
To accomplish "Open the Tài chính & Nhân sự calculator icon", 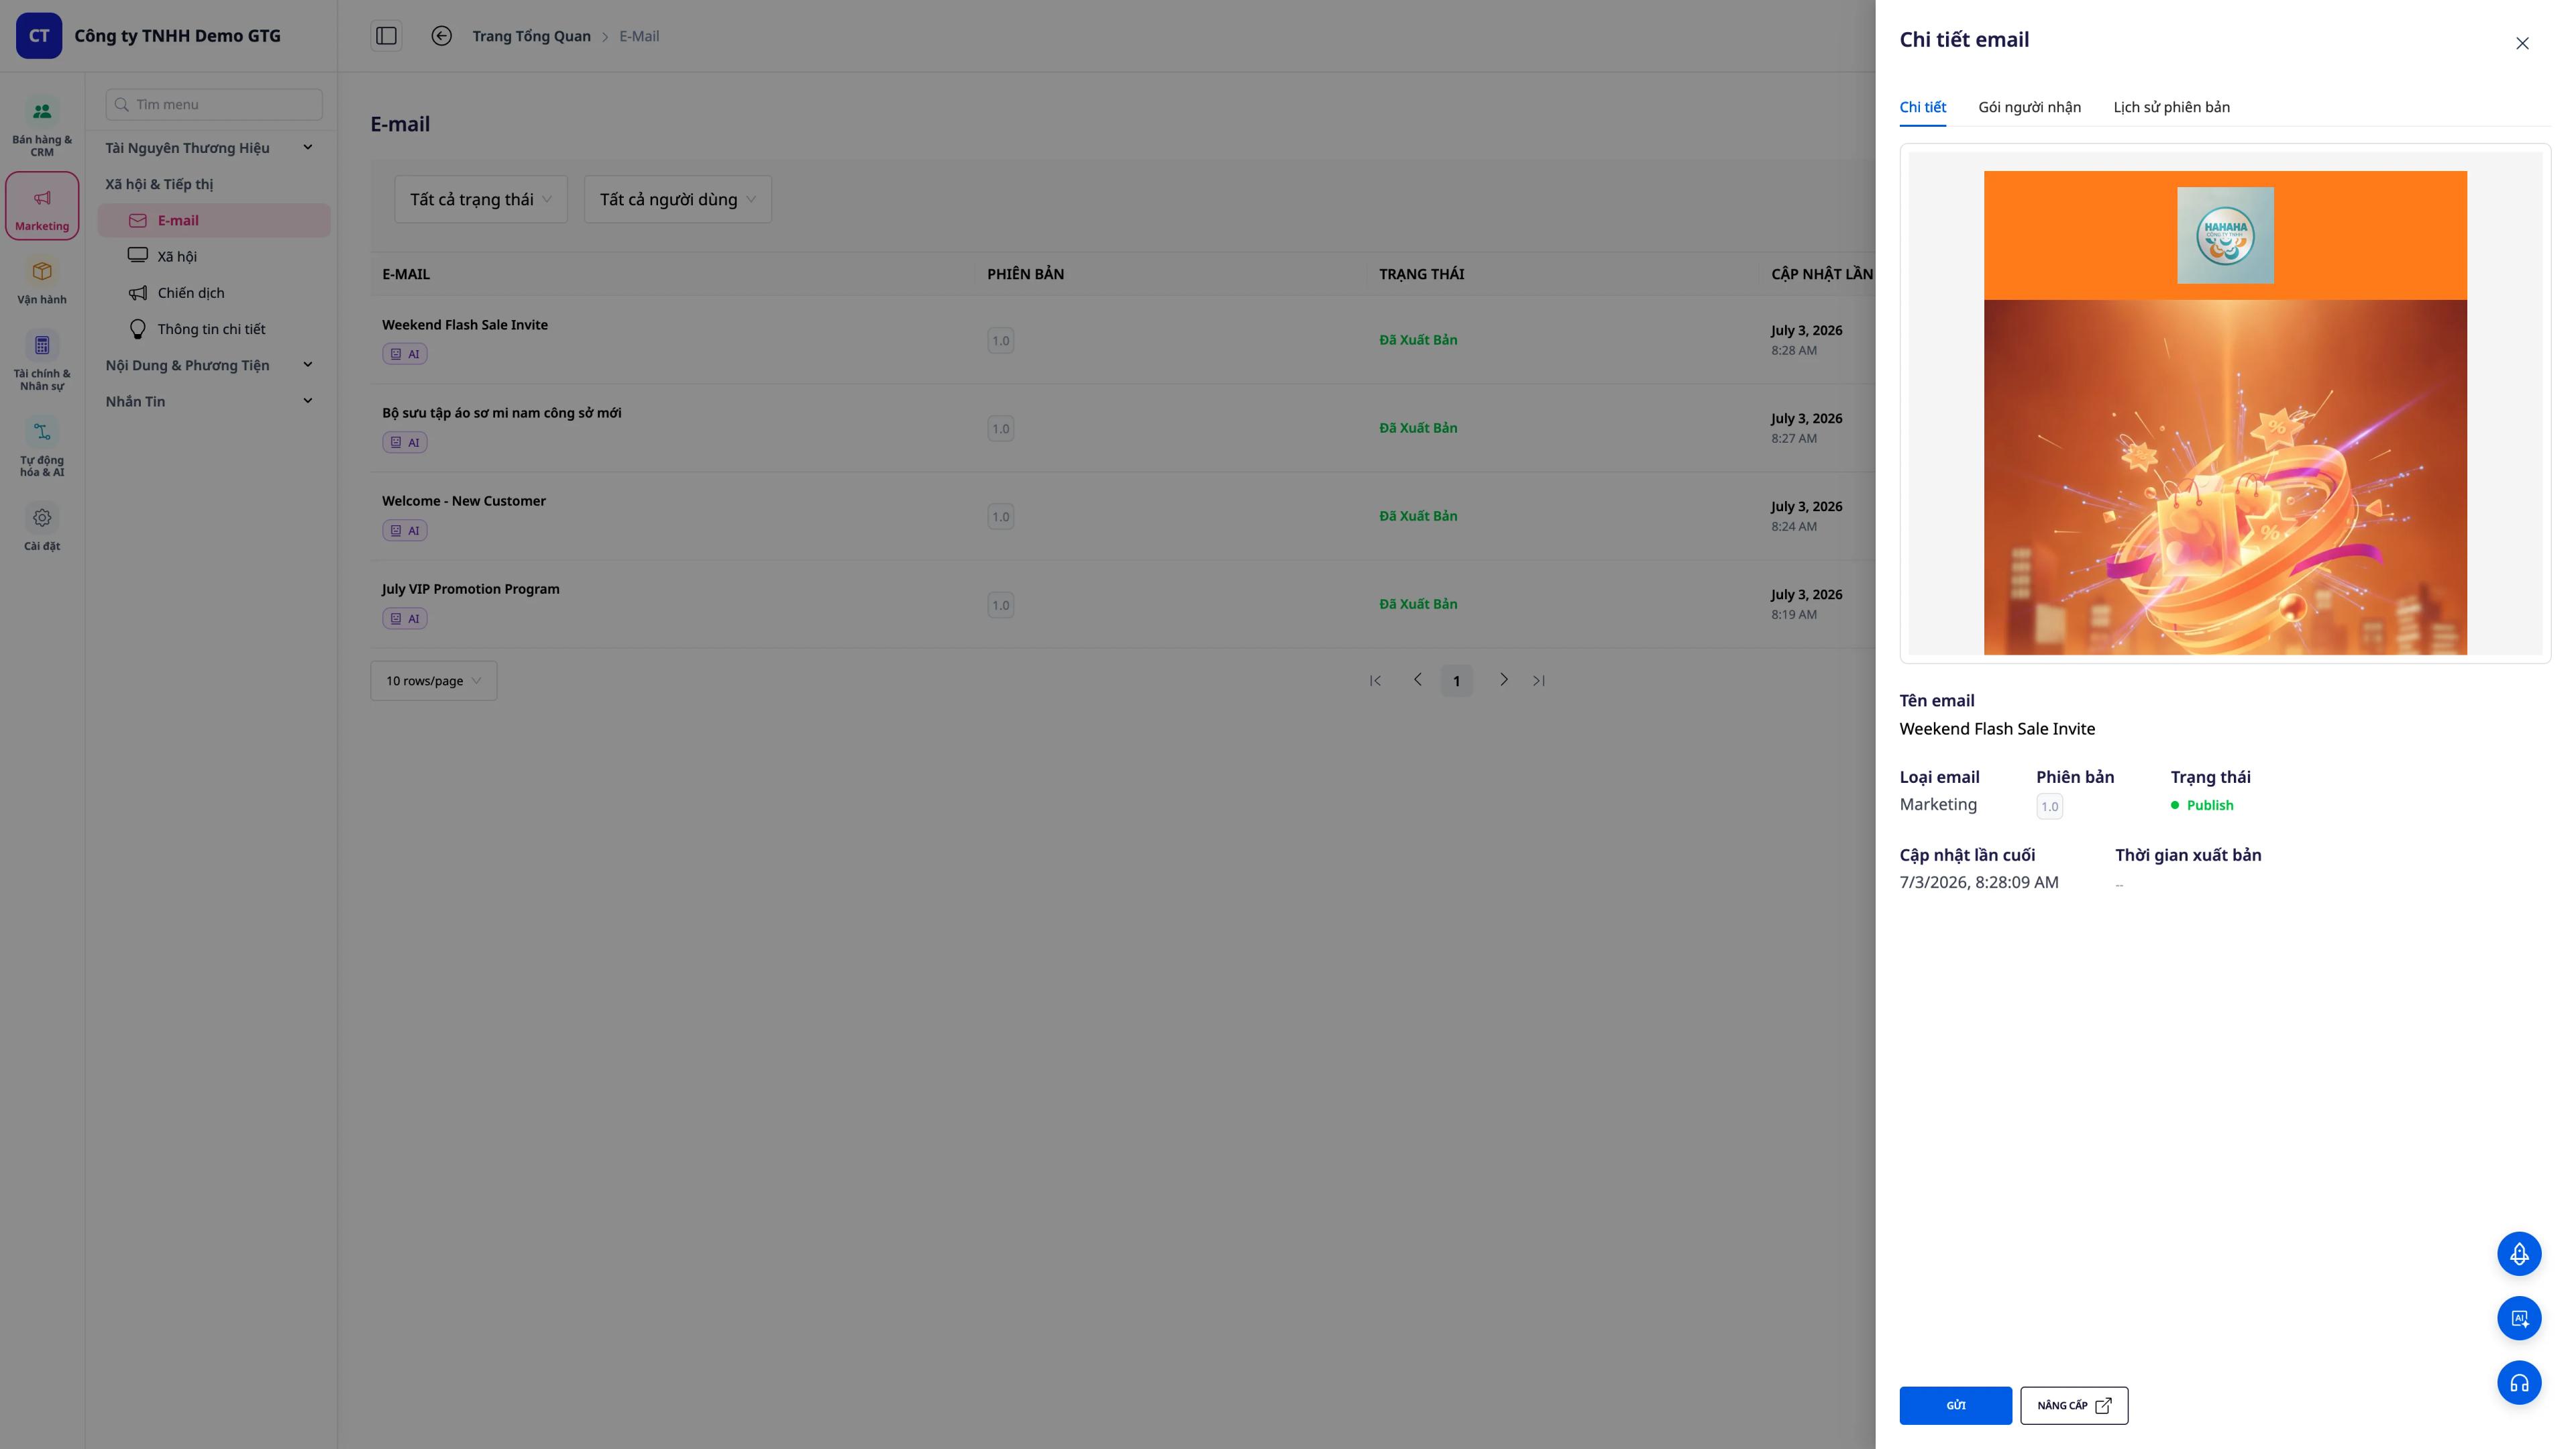I will pyautogui.click(x=42, y=345).
